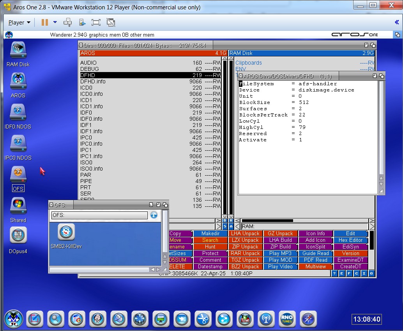
Task: Click the Hex Editor button
Action: (x=350, y=240)
